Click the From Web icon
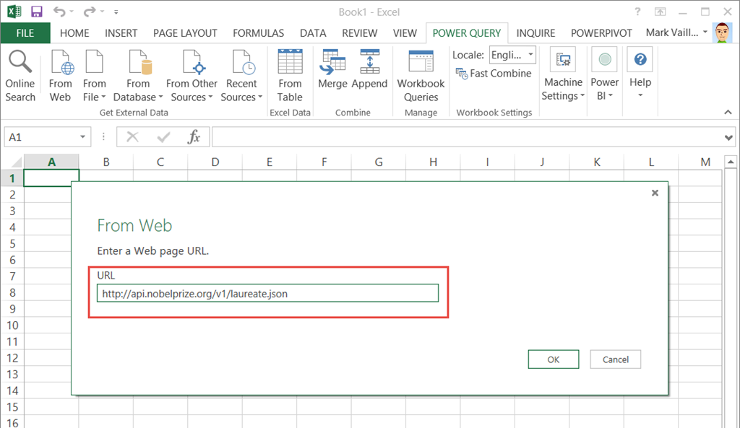This screenshot has width=740, height=428. [61, 77]
